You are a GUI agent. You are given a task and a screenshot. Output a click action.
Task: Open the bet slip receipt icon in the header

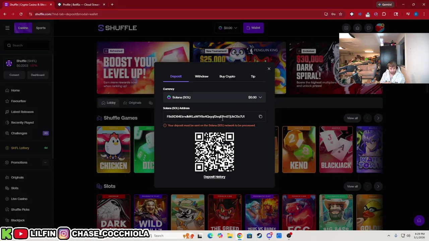(346, 28)
